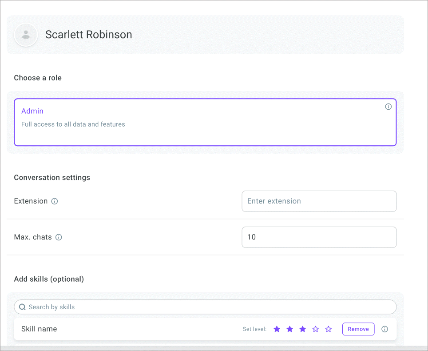Set skill level to four stars
Screen dimensions: 428x351
tap(316, 329)
